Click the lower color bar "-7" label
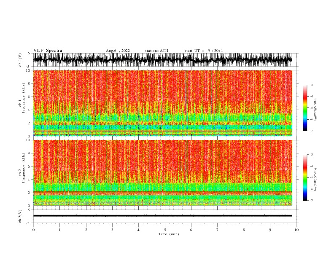This screenshot has width=334, height=258. coord(311,201)
